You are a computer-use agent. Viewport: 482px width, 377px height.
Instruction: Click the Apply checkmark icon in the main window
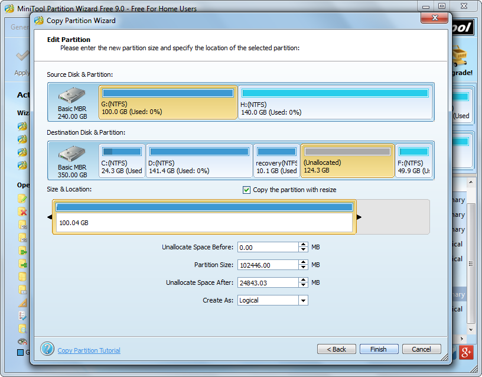pyautogui.click(x=22, y=56)
